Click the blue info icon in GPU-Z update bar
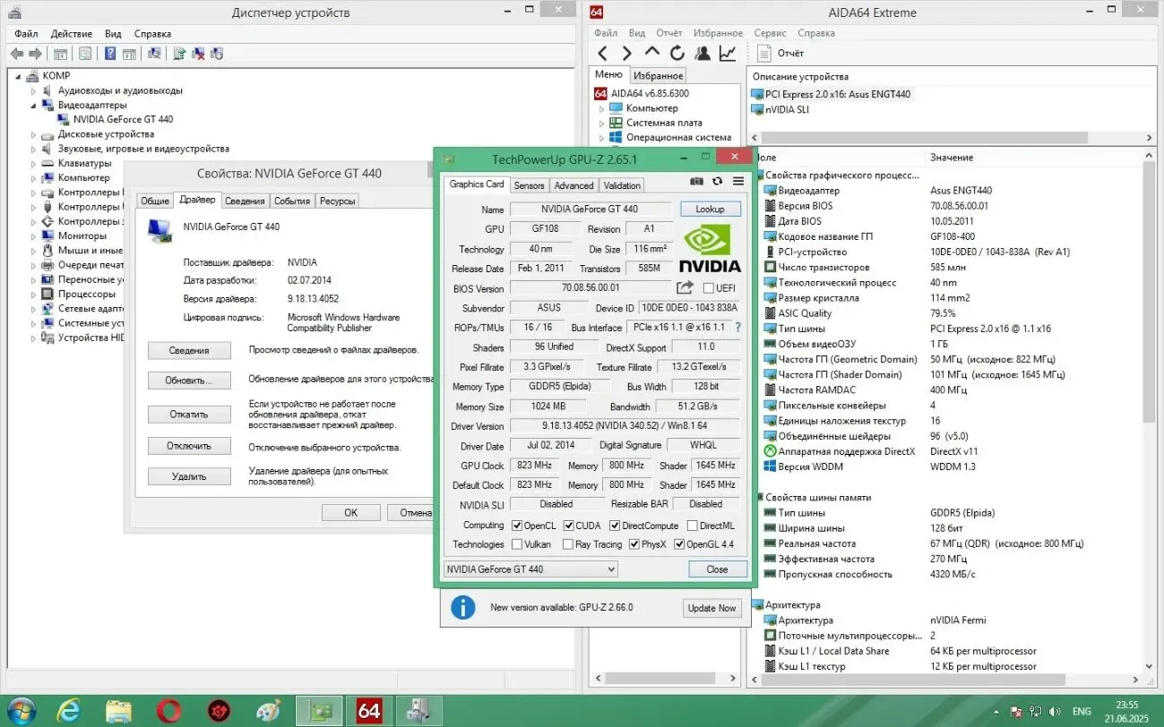The height and width of the screenshot is (727, 1164). (462, 607)
